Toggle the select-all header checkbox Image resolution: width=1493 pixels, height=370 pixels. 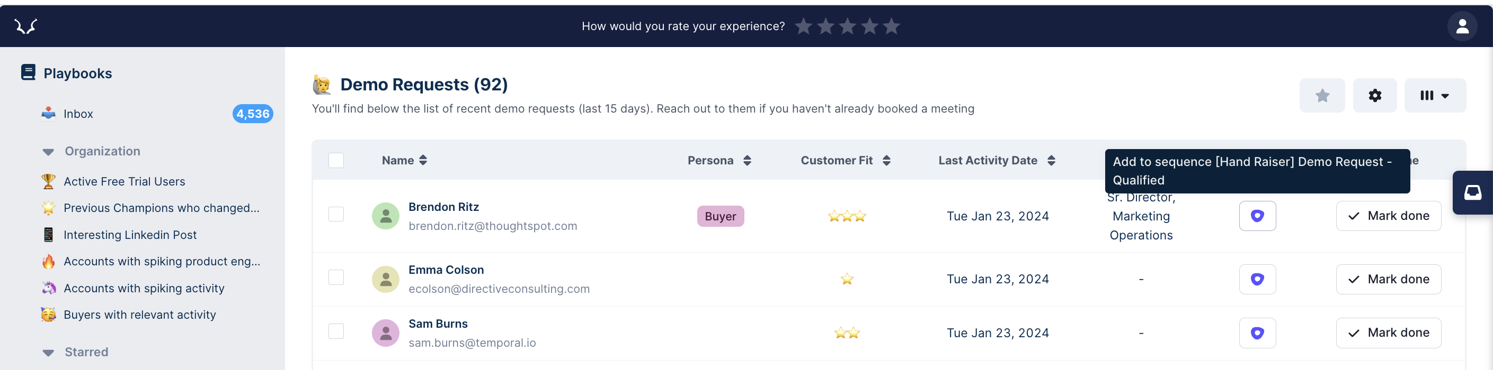point(336,160)
